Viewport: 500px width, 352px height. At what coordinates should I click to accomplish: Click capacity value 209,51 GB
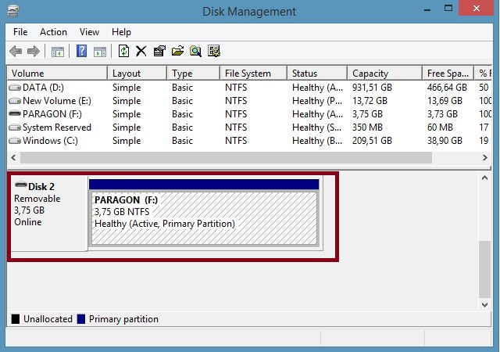tap(372, 141)
